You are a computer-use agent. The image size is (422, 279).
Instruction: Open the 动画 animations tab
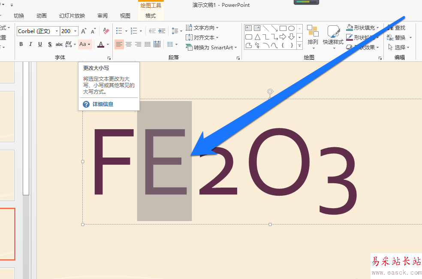[42, 16]
